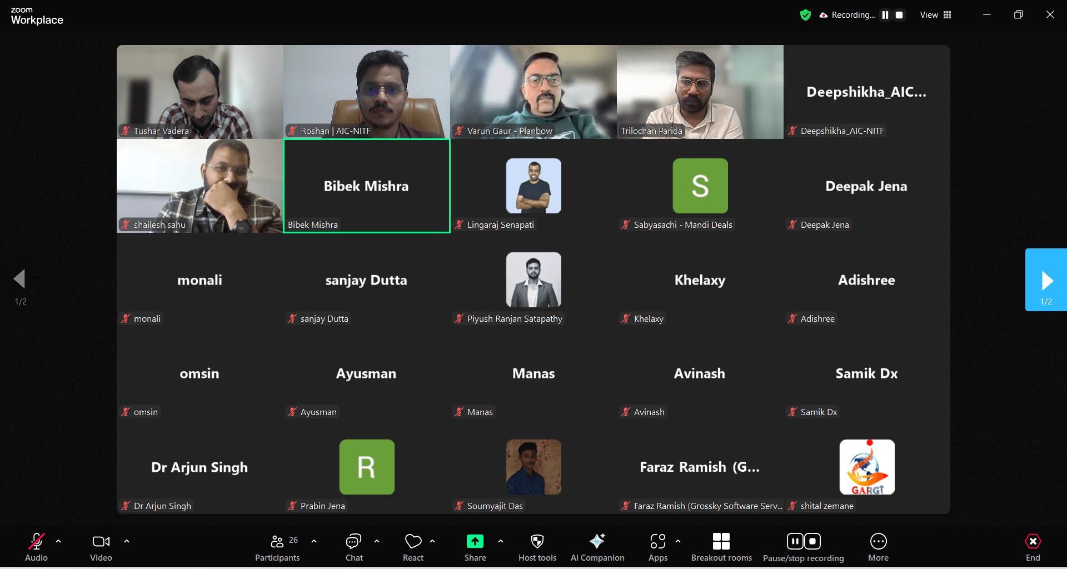This screenshot has width=1067, height=569.
Task: Open Host tools shield icon
Action: pos(537,547)
